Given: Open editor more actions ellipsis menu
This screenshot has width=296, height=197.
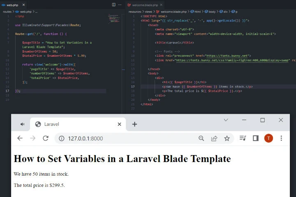Looking at the screenshot, I should point(120,5).
